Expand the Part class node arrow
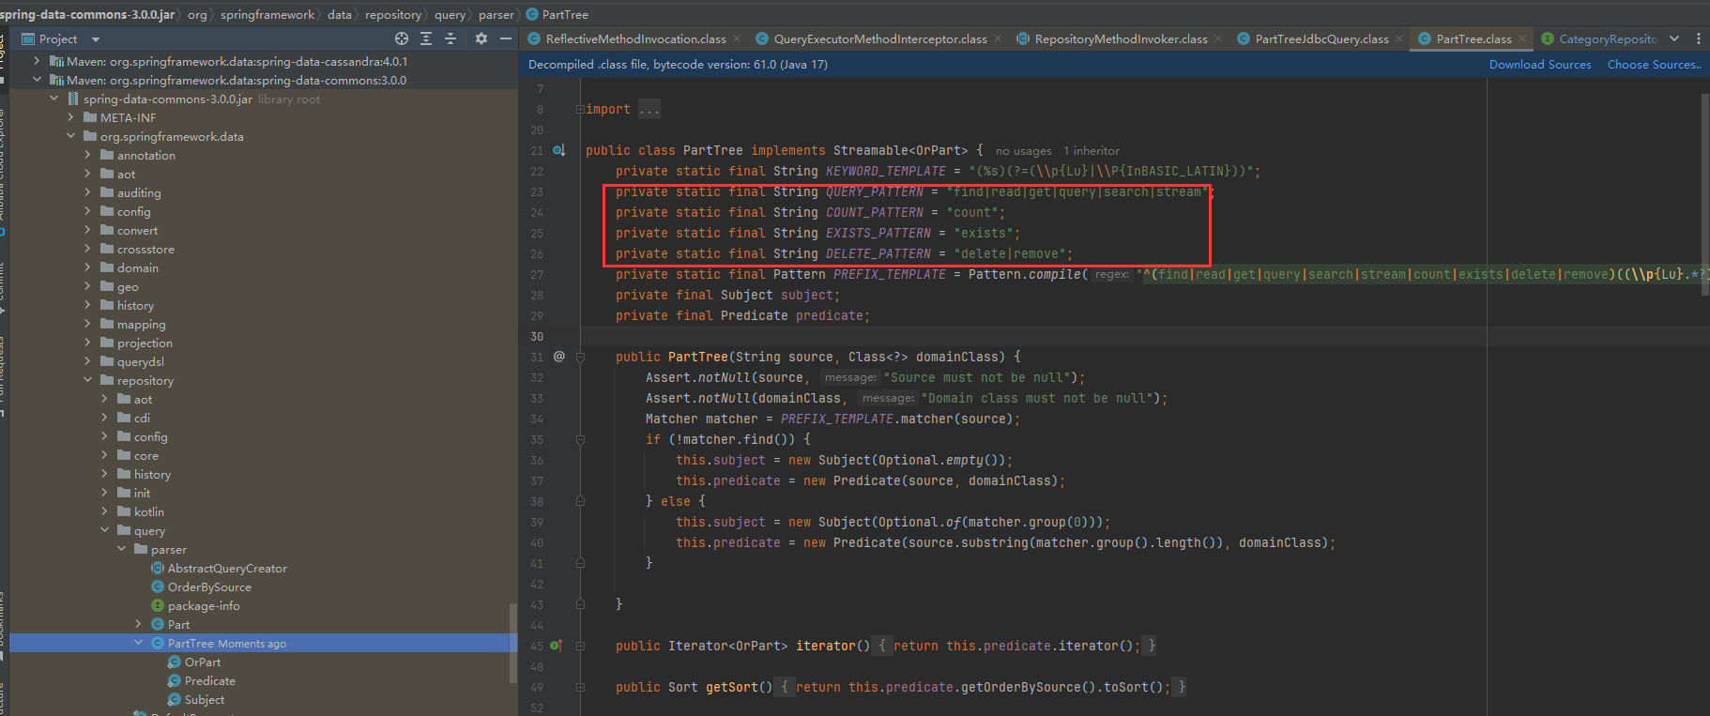 (138, 624)
